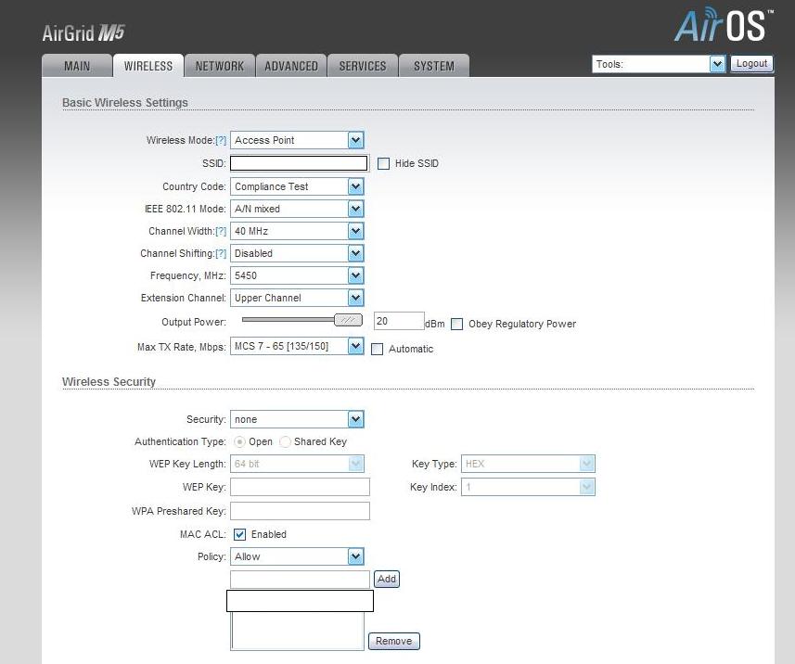The height and width of the screenshot is (664, 795).
Task: Open the Extension Channel dropdown
Action: tap(297, 298)
